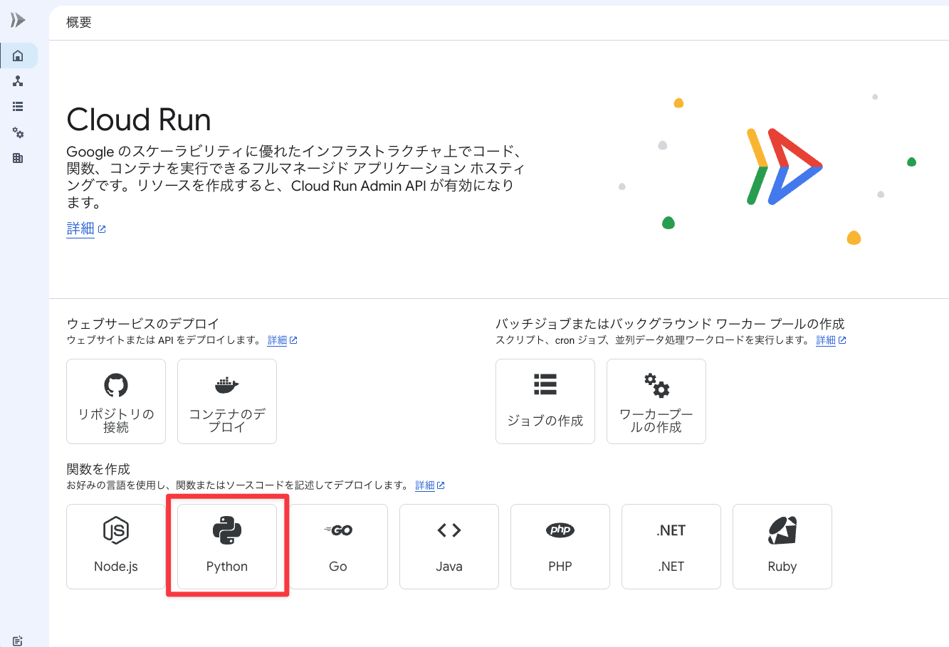This screenshot has height=647, width=949.
Task: Click the Python snake logo icon
Action: tap(227, 530)
